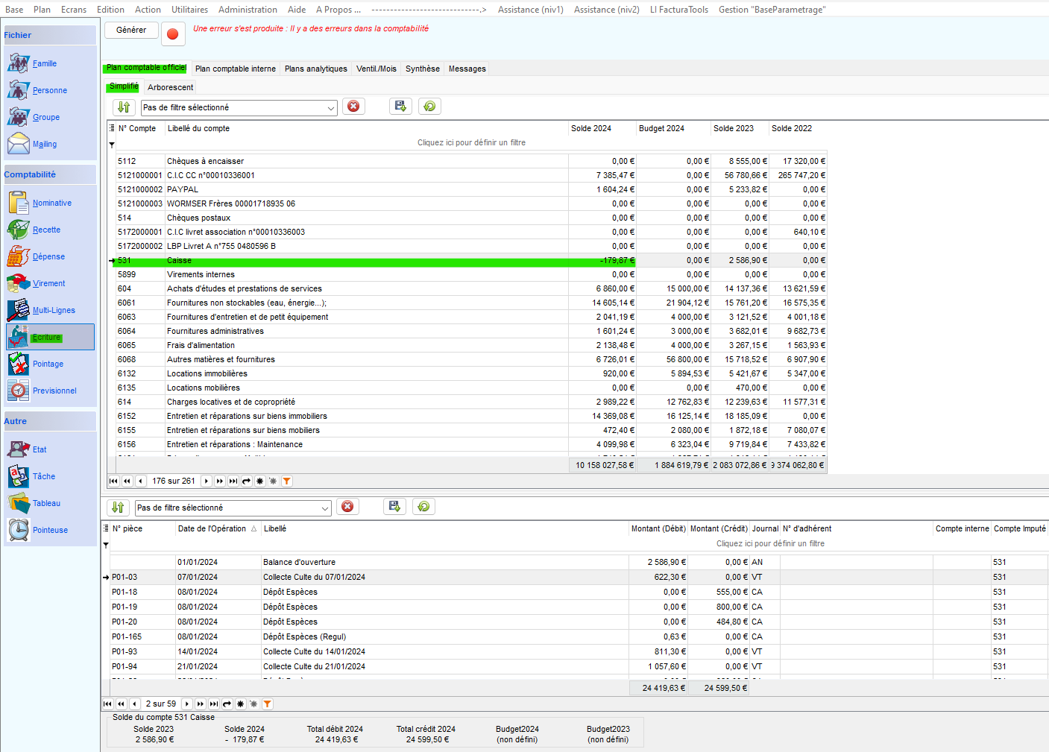Click the orange funnel filter in accounts navigator
The height and width of the screenshot is (752, 1049).
click(287, 481)
